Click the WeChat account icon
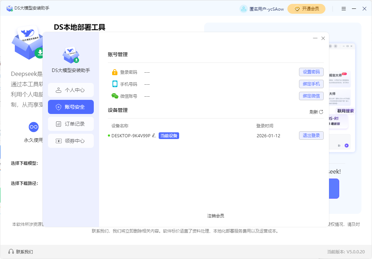The width and height of the screenshot is (372, 259). click(x=115, y=96)
